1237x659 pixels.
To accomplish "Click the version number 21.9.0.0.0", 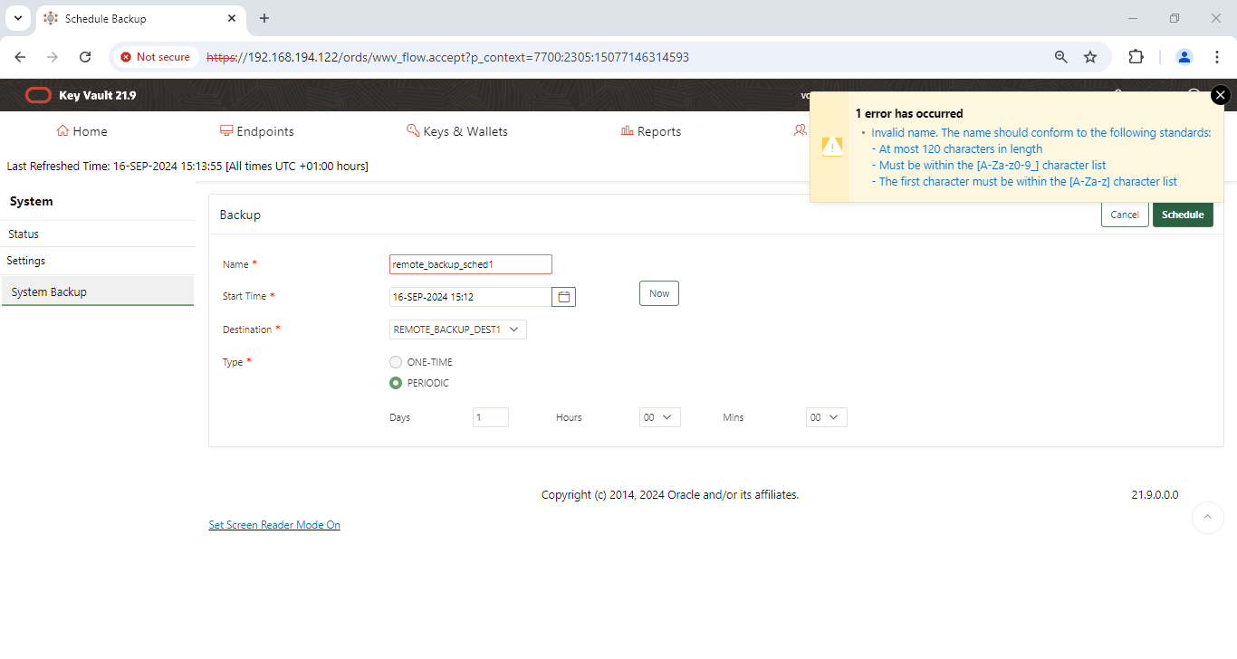I will click(1155, 495).
